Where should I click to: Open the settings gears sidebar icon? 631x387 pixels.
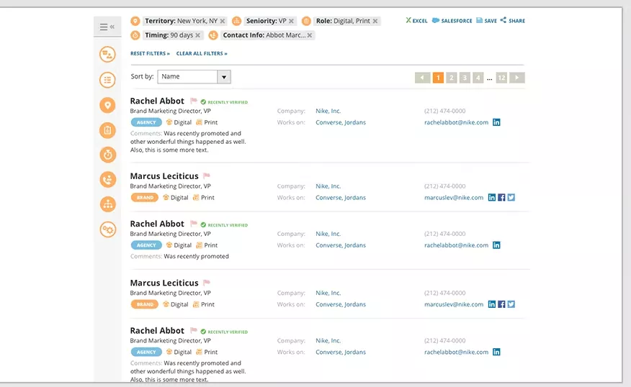(107, 229)
